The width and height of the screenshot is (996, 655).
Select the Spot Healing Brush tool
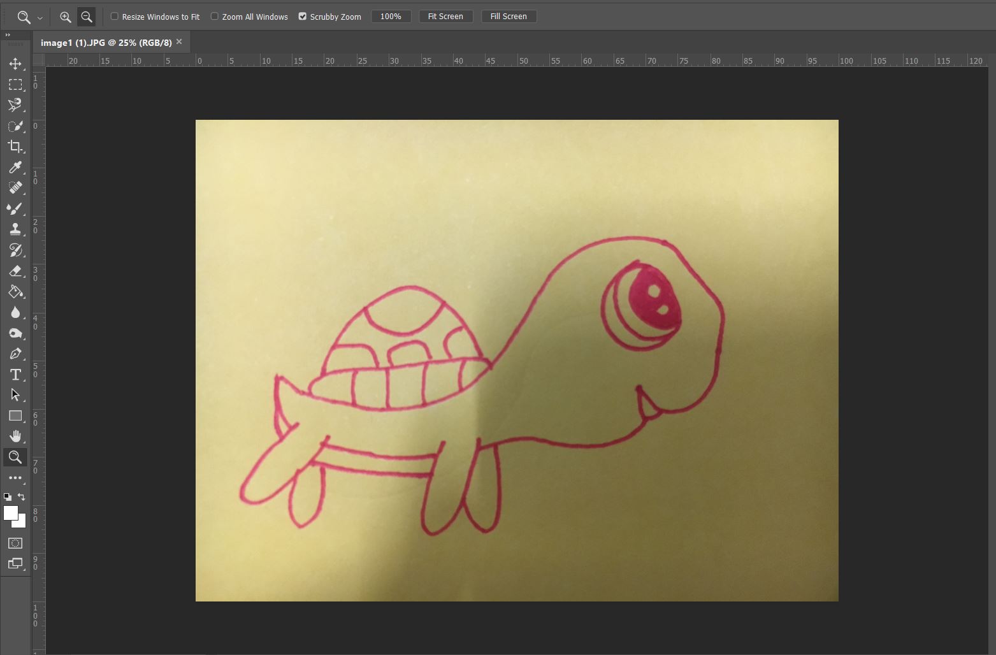pyautogui.click(x=15, y=188)
